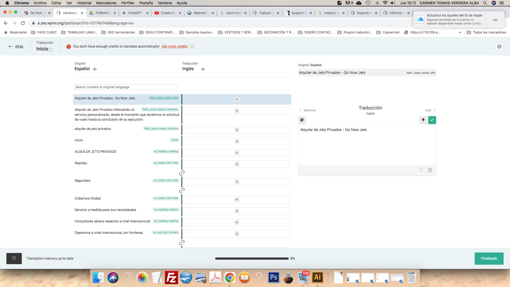510x287 pixels.
Task: Confirm translation with green checkmark button
Action: [432, 120]
